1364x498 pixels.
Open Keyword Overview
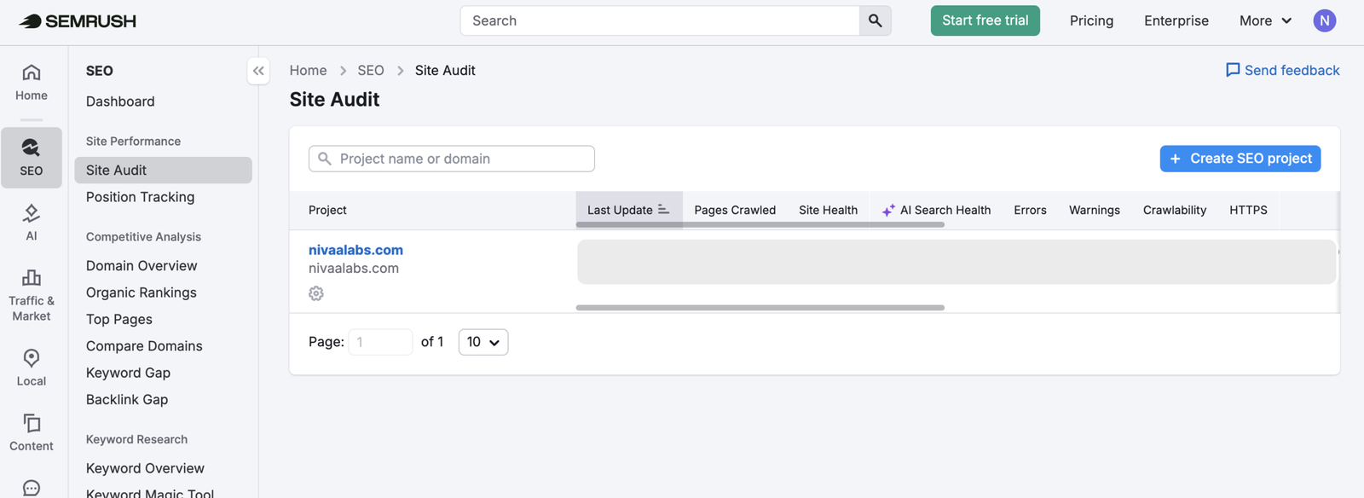[x=145, y=468]
